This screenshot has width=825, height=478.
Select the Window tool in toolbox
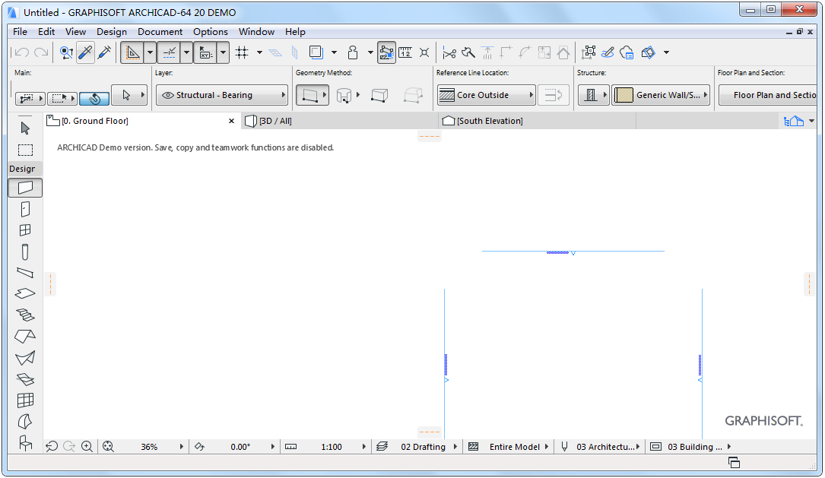click(x=25, y=230)
